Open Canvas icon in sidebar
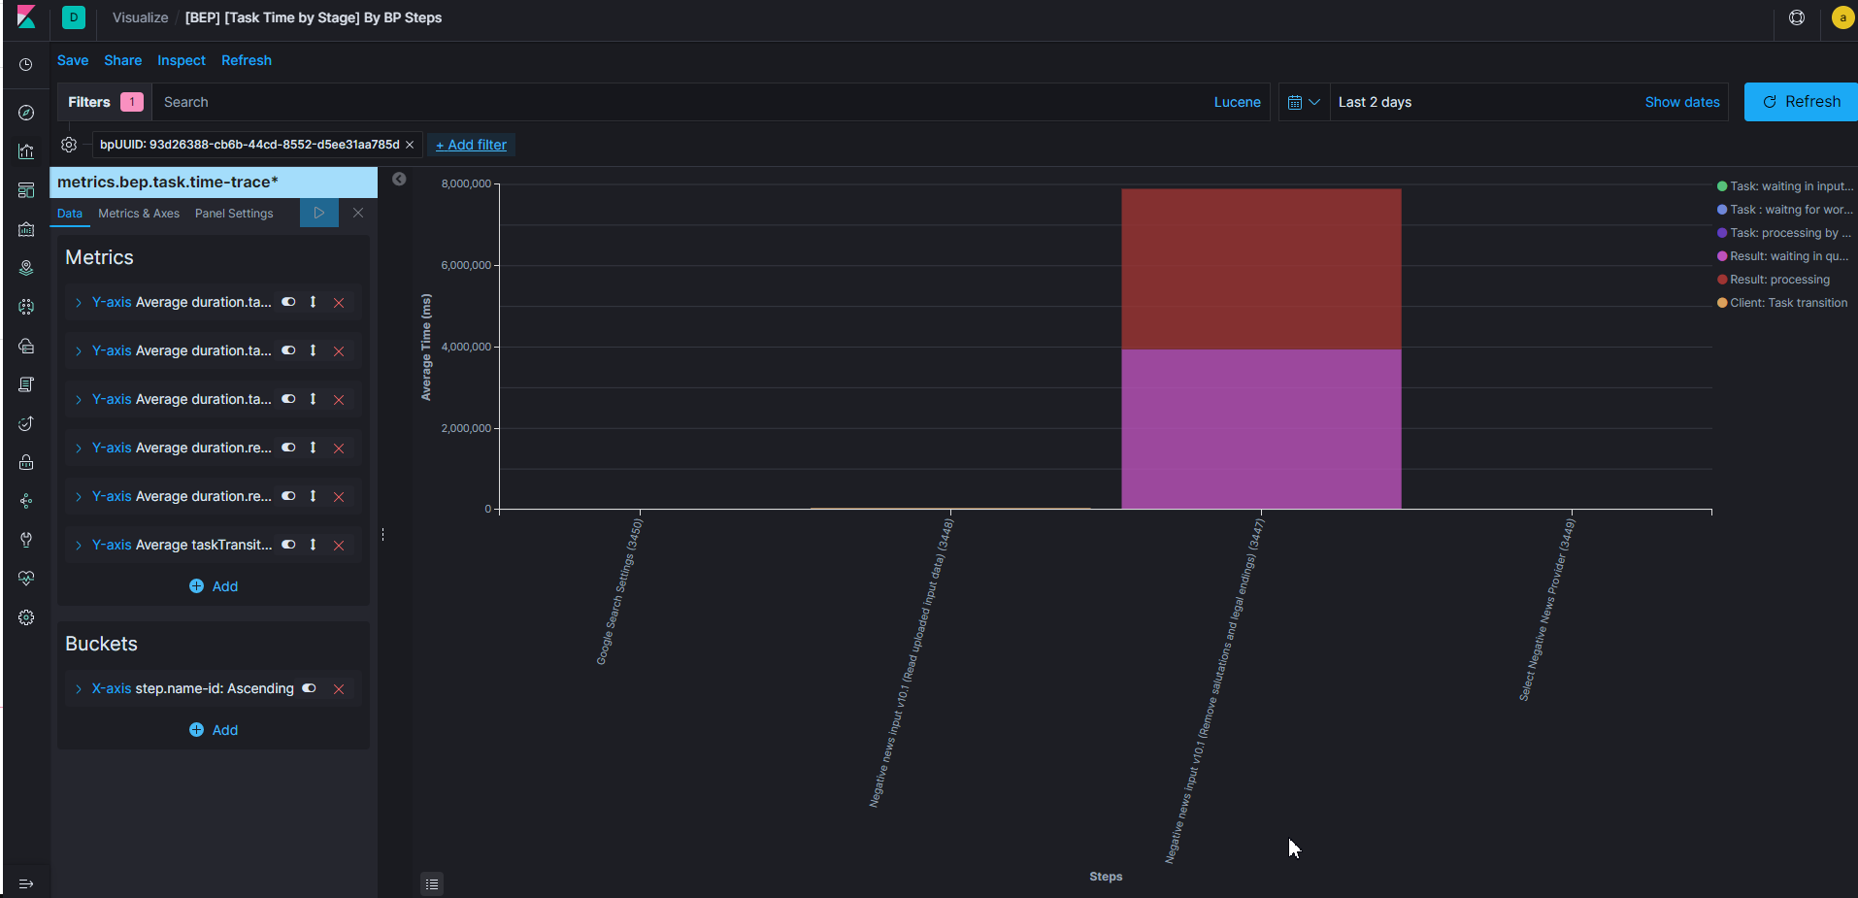Image resolution: width=1858 pixels, height=898 pixels. pos(26,229)
